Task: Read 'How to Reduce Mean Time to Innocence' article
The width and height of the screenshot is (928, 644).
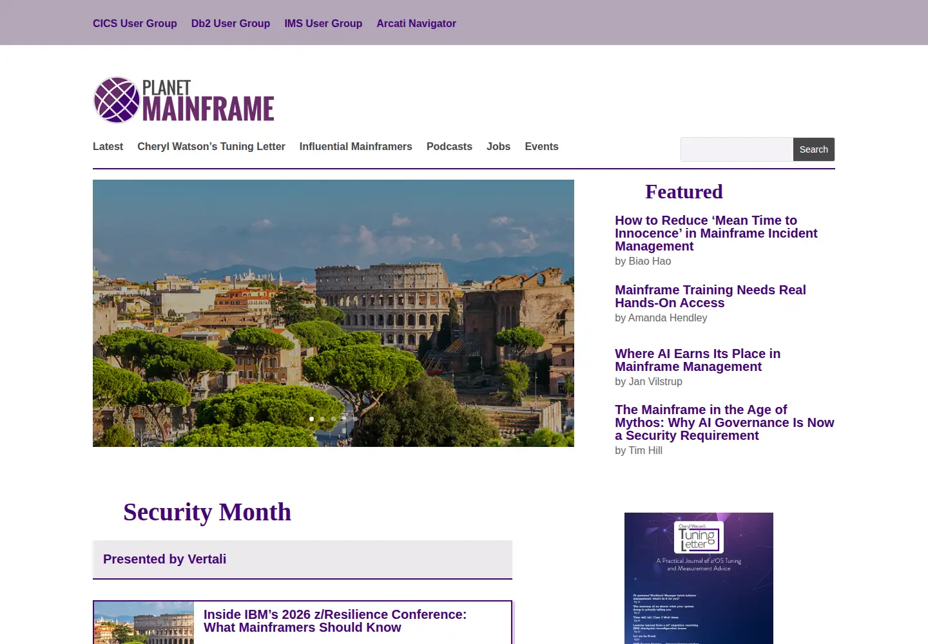Action: (716, 233)
